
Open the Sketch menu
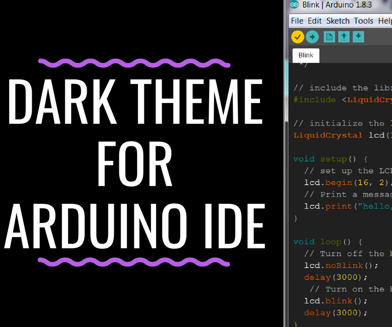(x=338, y=21)
